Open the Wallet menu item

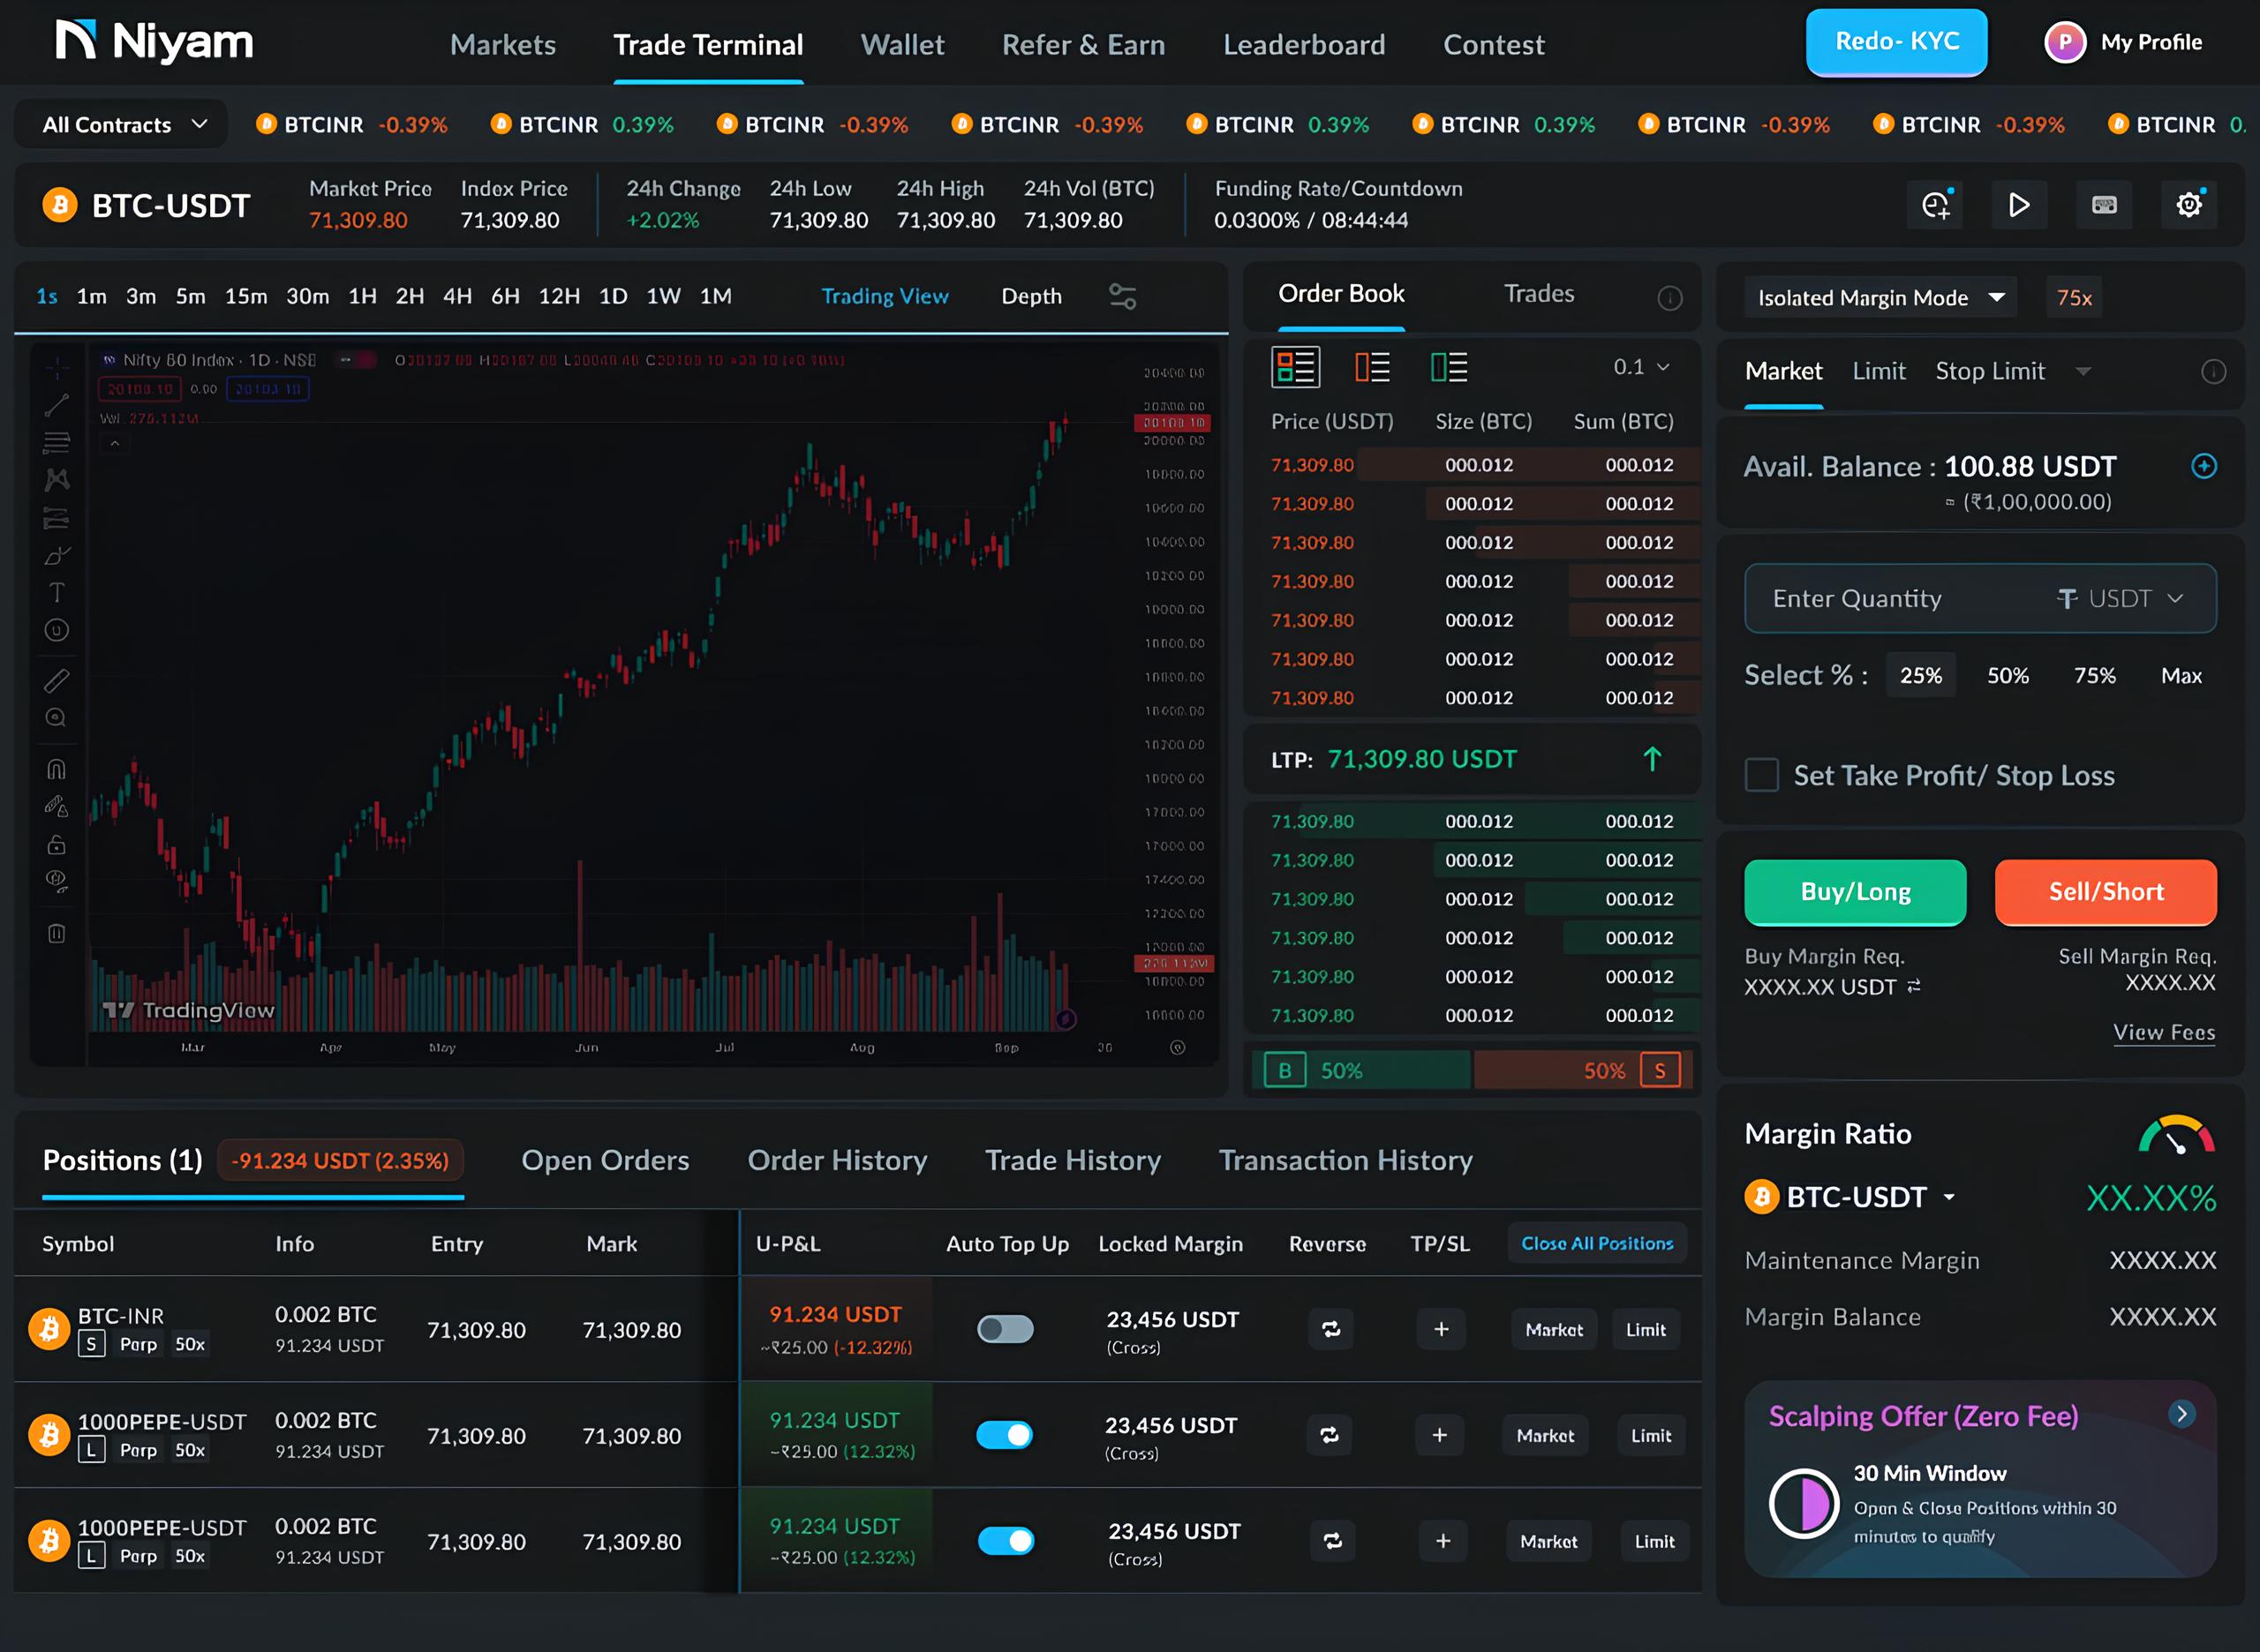click(x=901, y=45)
